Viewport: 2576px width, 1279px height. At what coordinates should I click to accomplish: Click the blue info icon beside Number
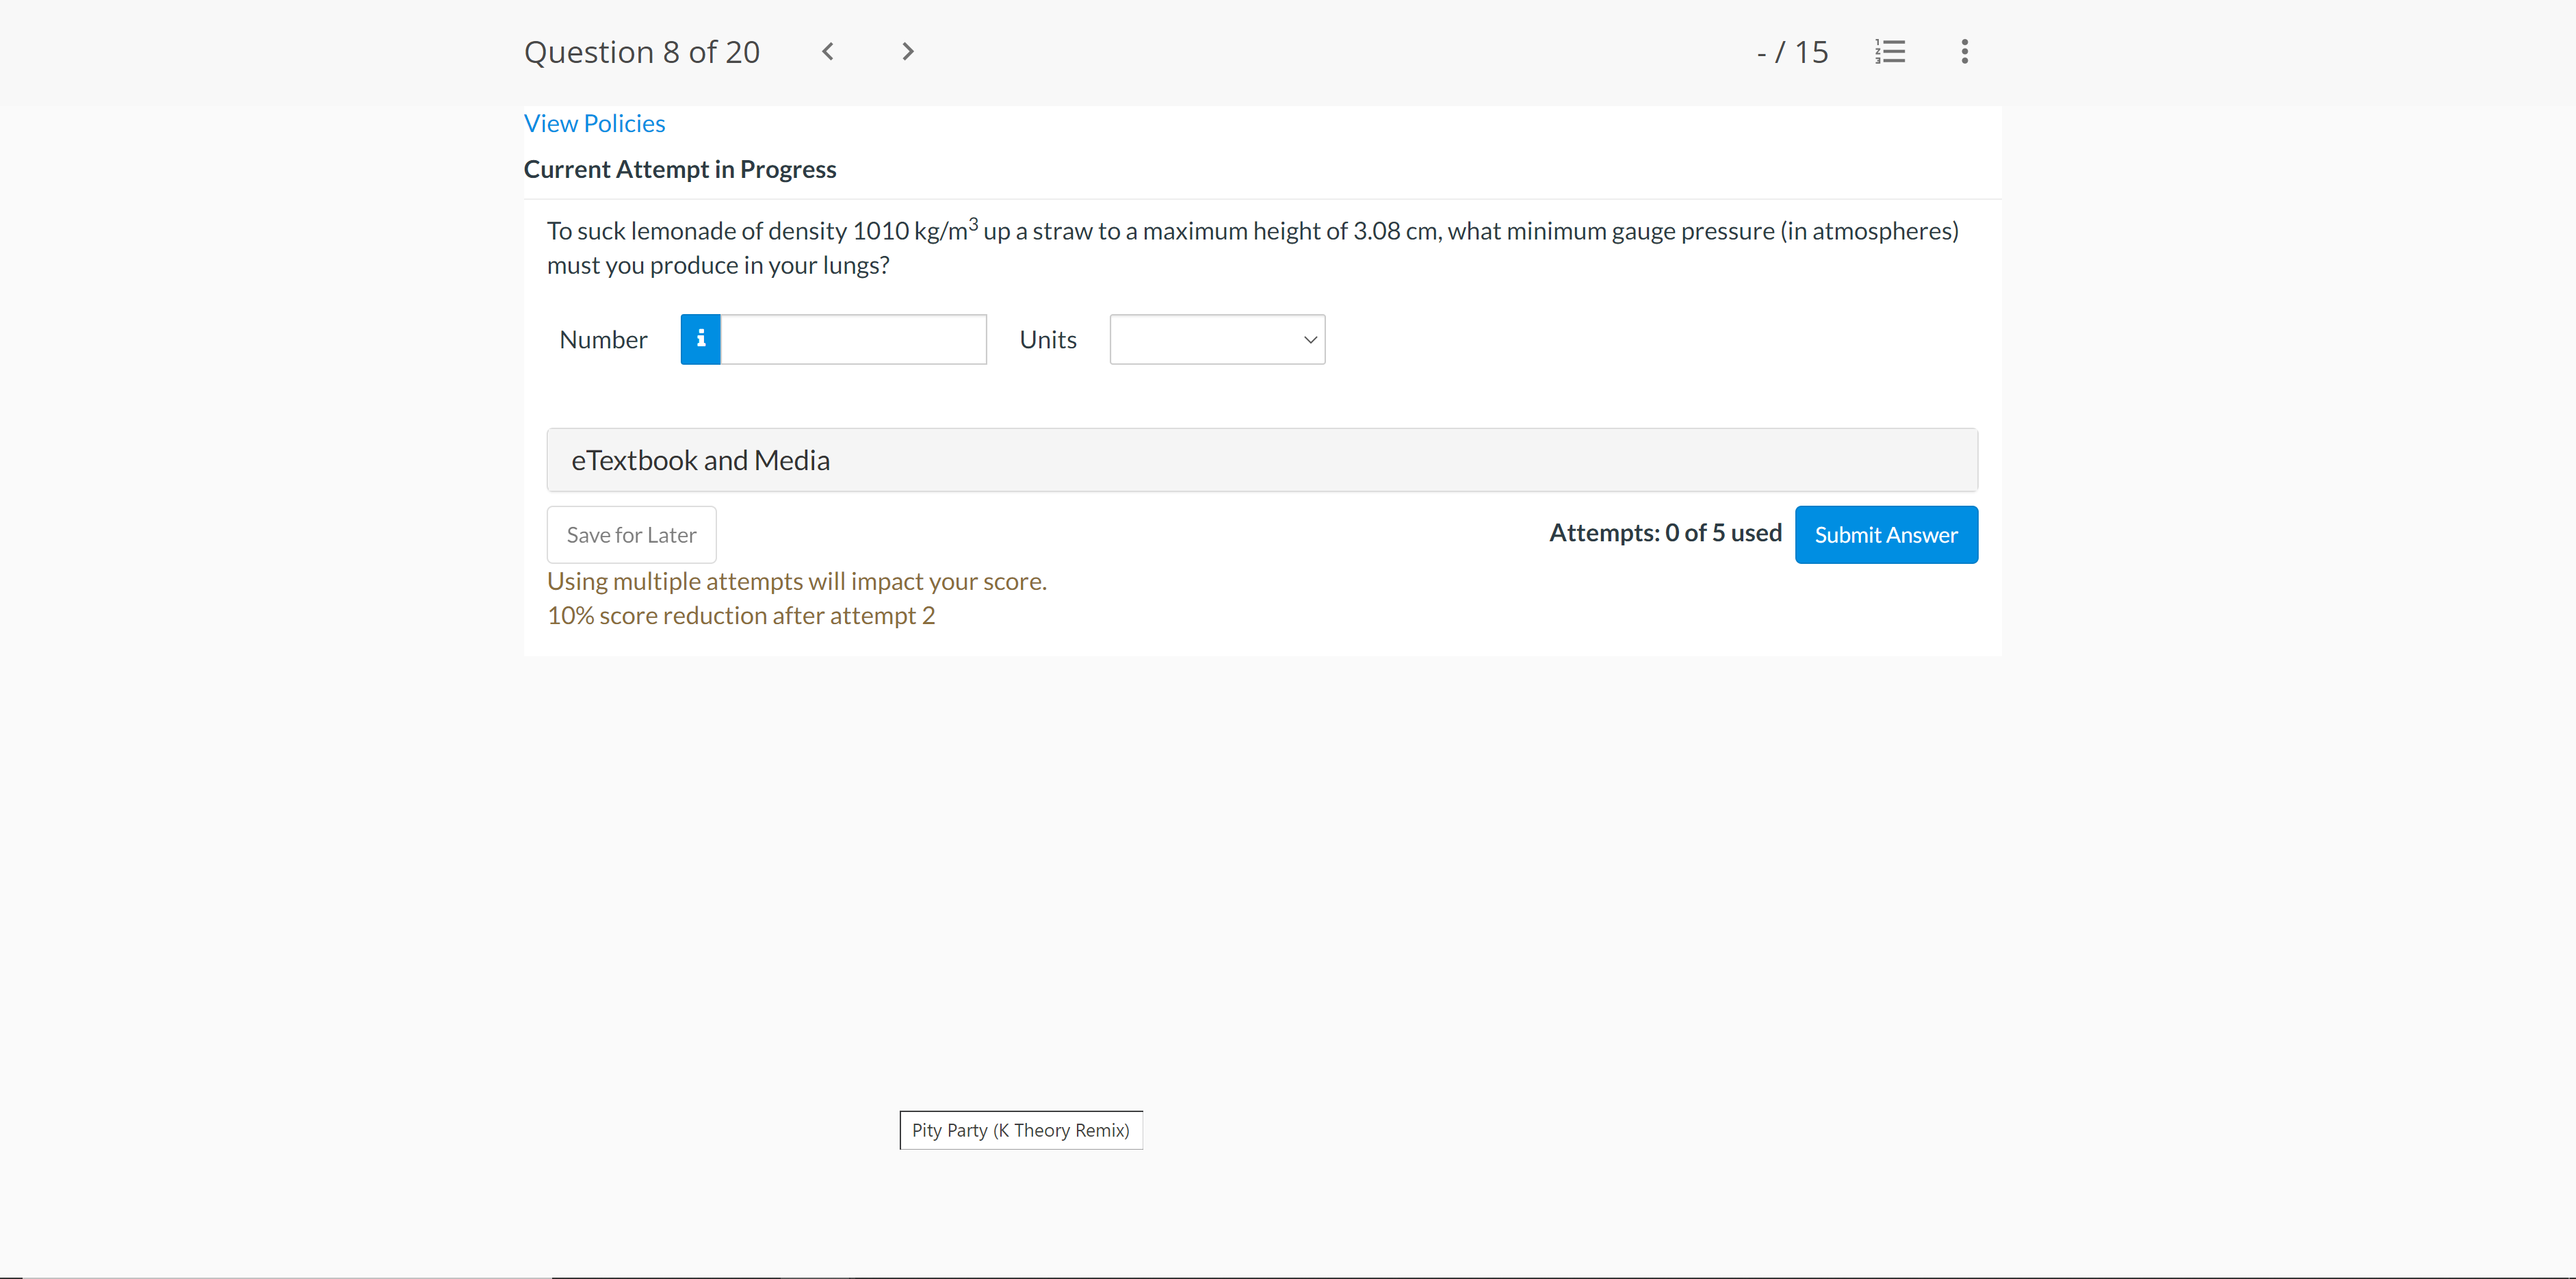[x=700, y=340]
